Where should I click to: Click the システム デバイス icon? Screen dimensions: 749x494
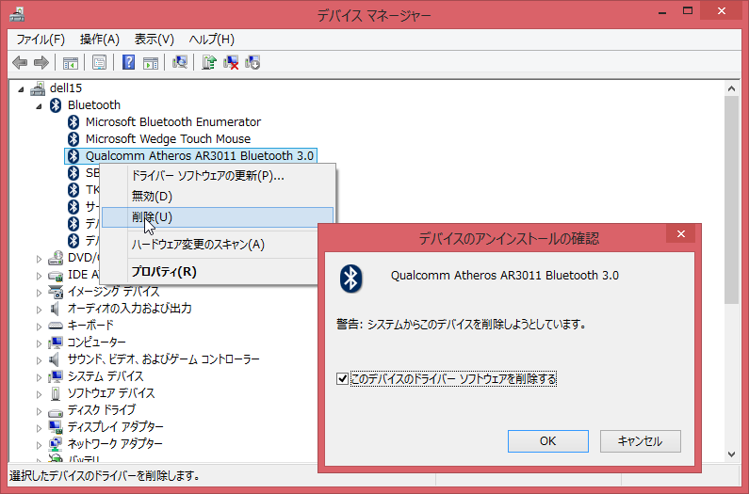56,376
